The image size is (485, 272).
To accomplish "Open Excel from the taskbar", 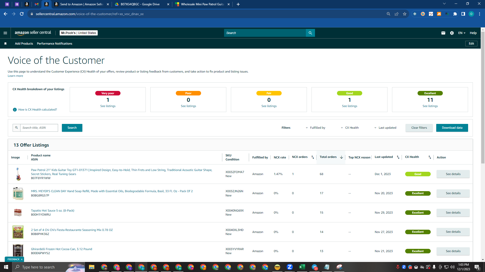I will point(302,267).
